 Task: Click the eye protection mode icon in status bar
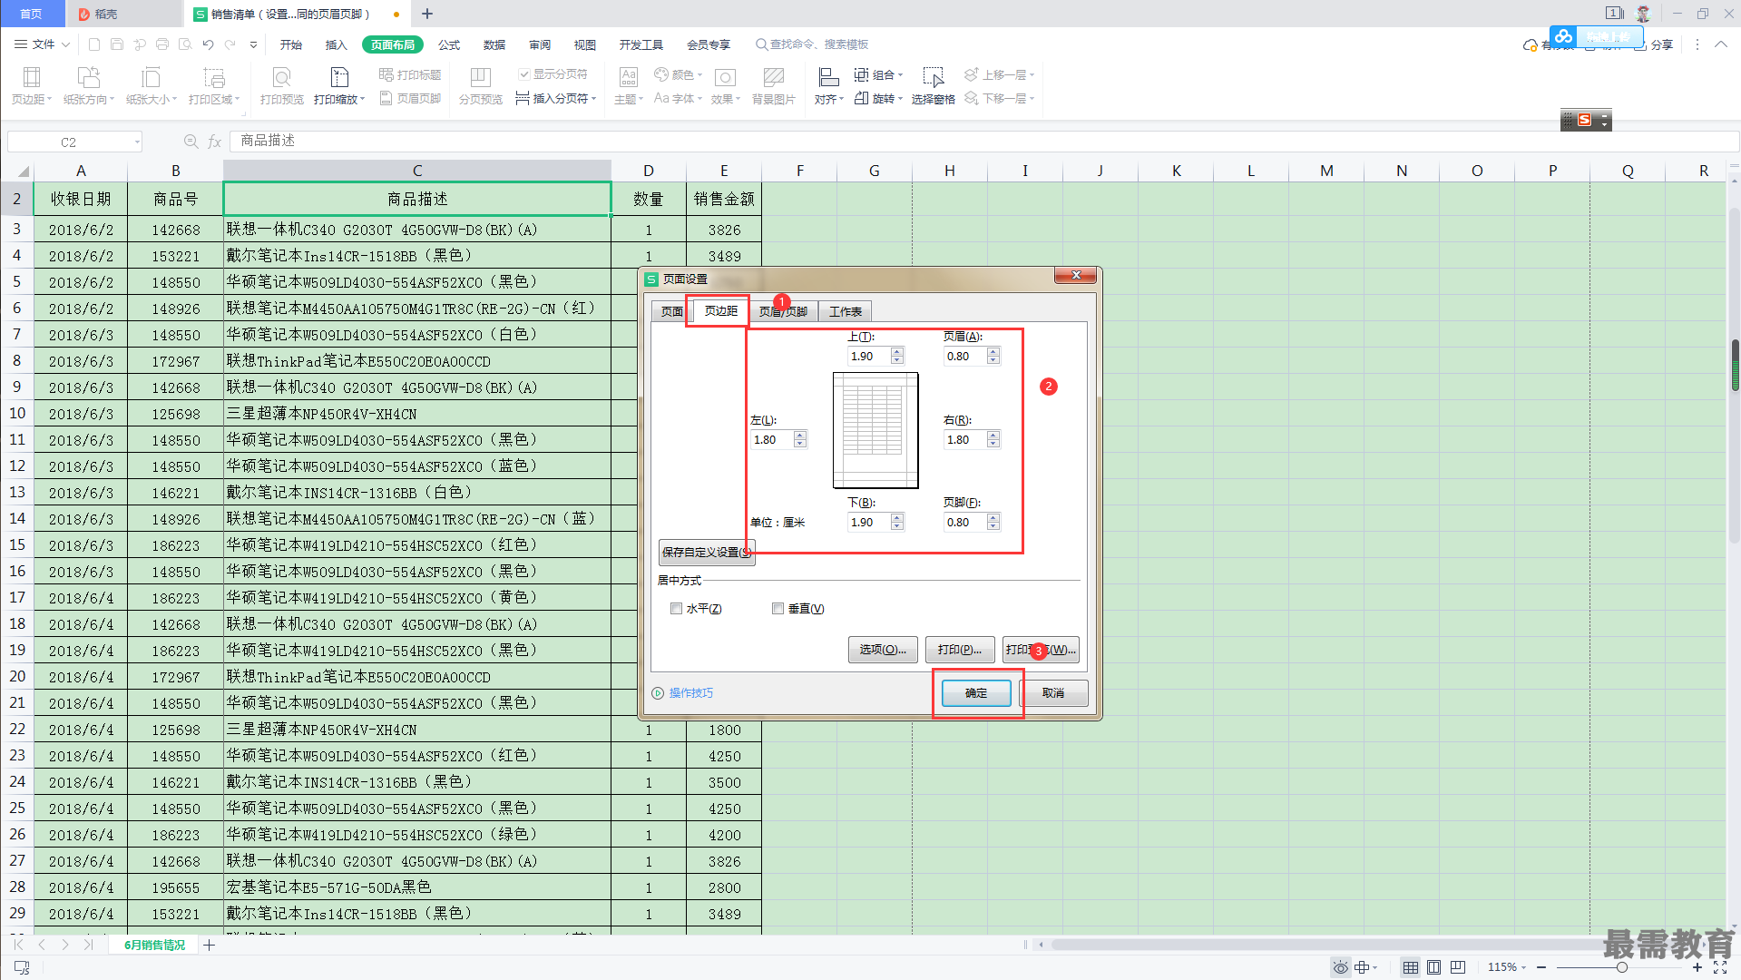tap(1340, 967)
